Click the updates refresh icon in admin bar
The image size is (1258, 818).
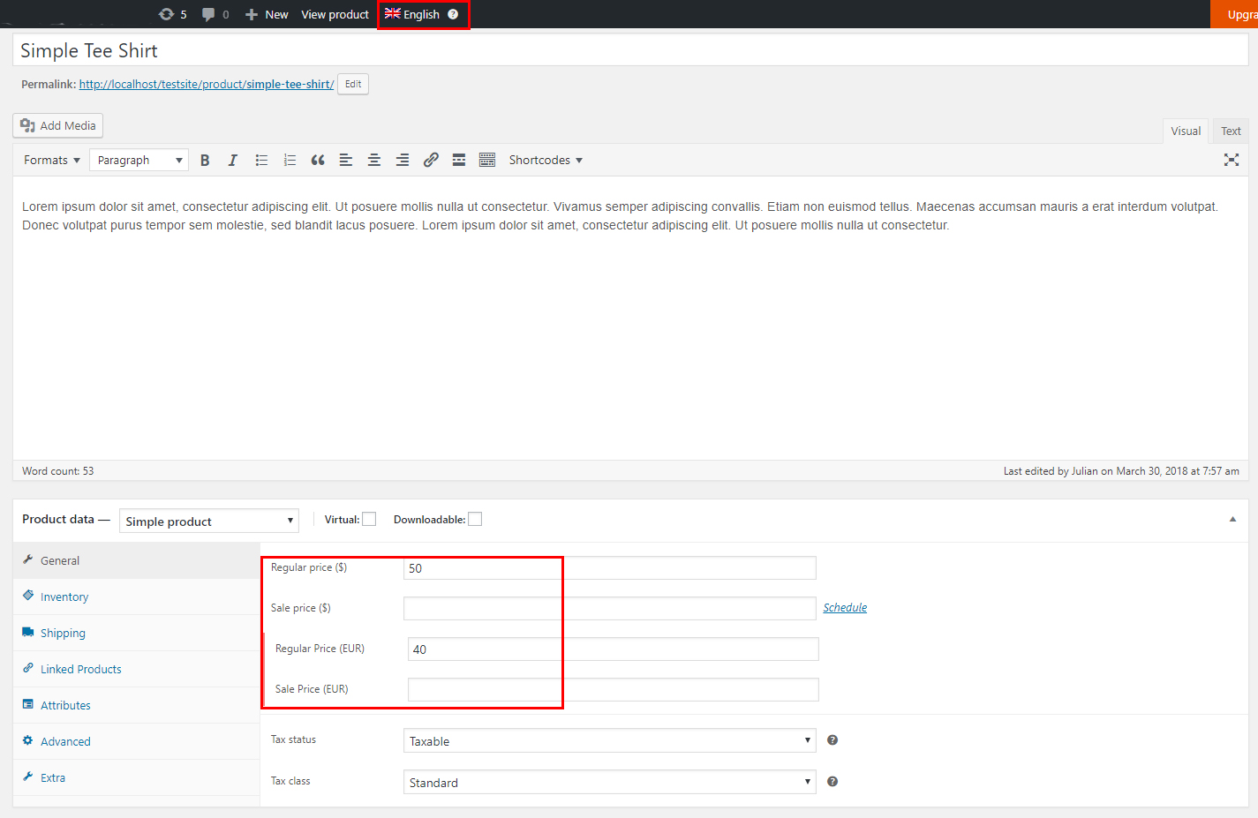click(x=166, y=14)
